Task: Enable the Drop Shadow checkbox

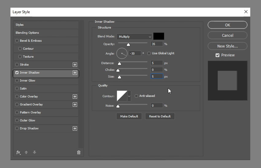Action: [17, 128]
